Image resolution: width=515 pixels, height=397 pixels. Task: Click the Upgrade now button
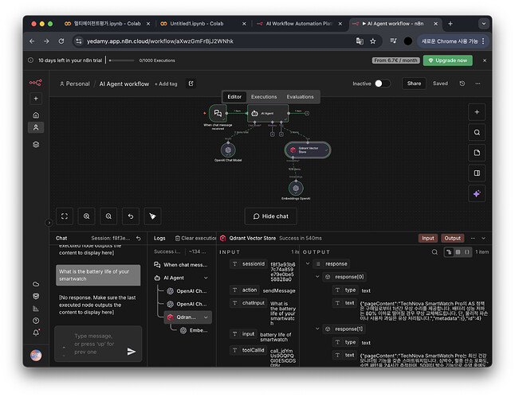pos(447,60)
